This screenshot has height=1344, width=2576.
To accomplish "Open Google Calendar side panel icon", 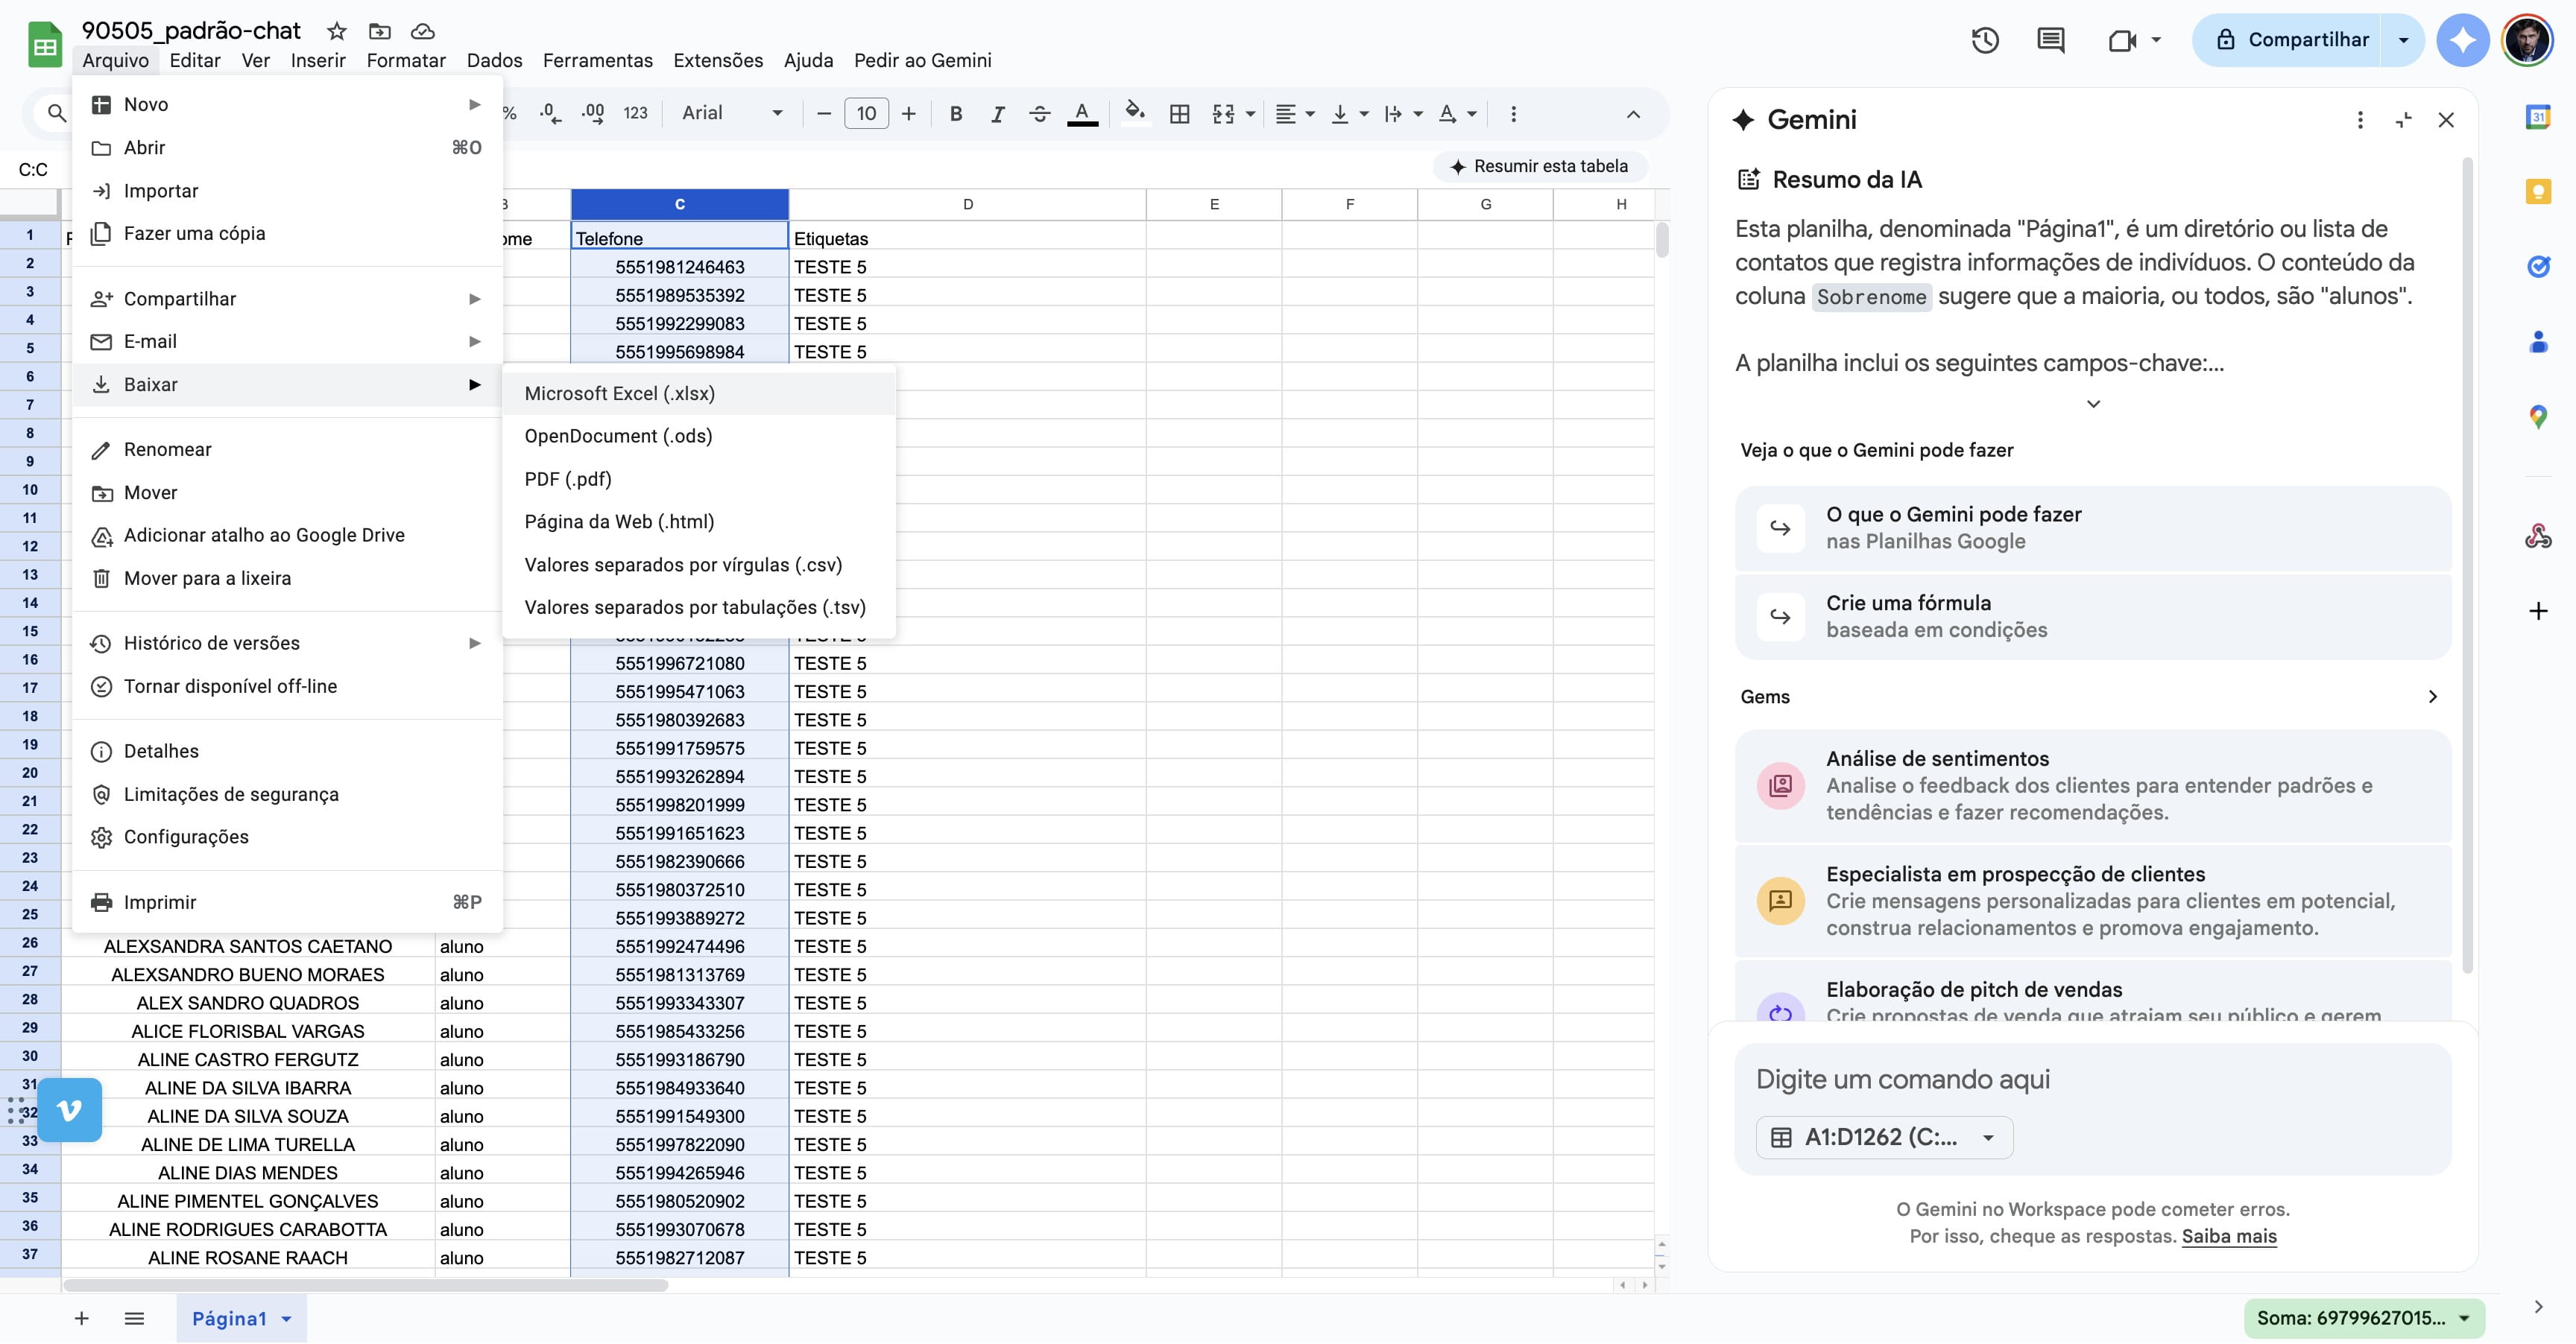I will pos(2538,117).
